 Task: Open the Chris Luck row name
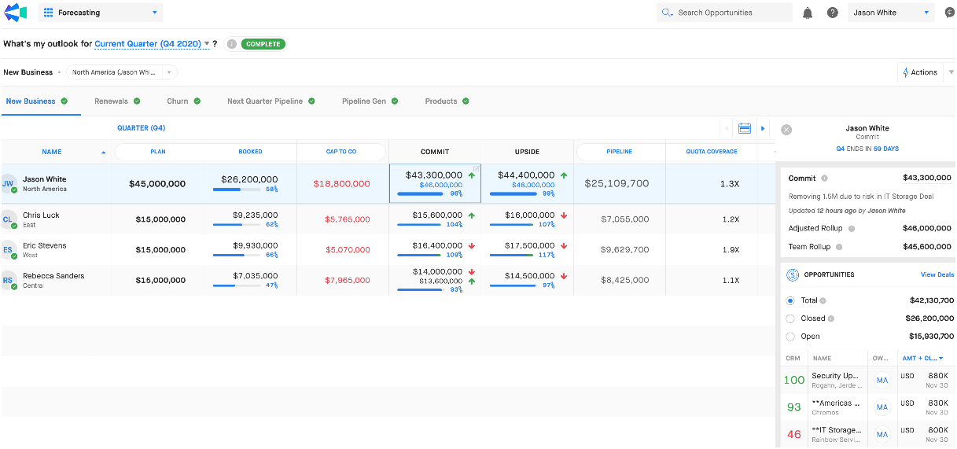41,215
